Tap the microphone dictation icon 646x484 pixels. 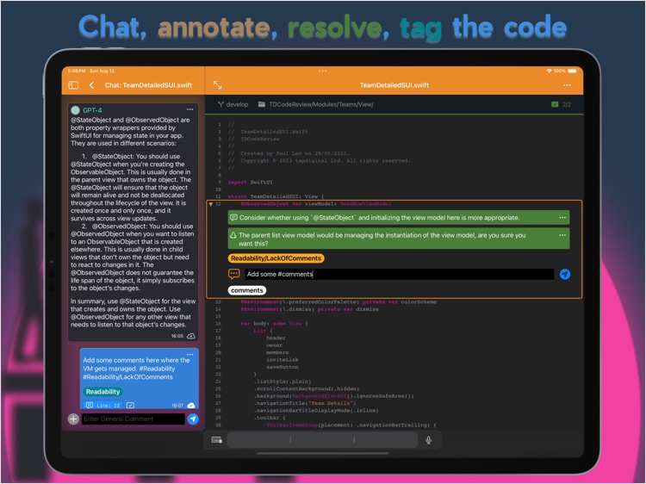(x=428, y=440)
